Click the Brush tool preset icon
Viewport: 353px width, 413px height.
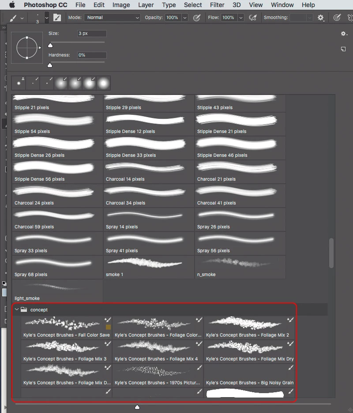pos(13,18)
